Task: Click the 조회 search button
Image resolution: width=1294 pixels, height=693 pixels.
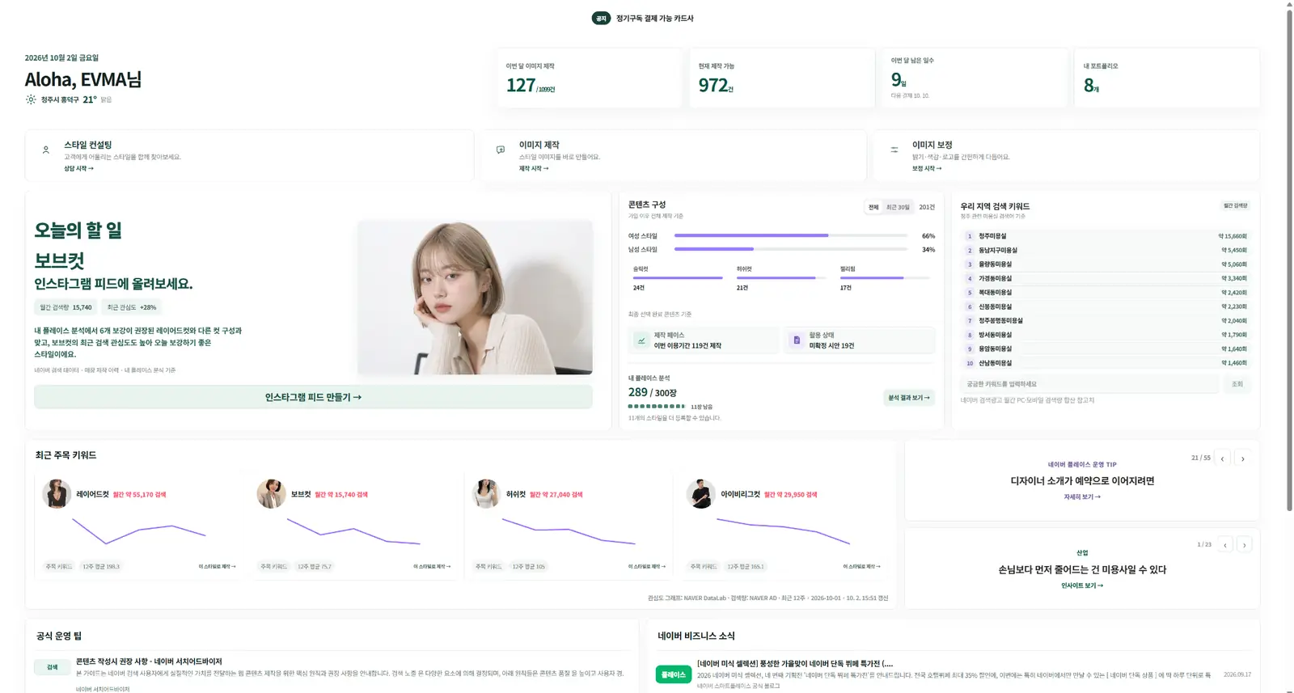Action: coord(1237,384)
